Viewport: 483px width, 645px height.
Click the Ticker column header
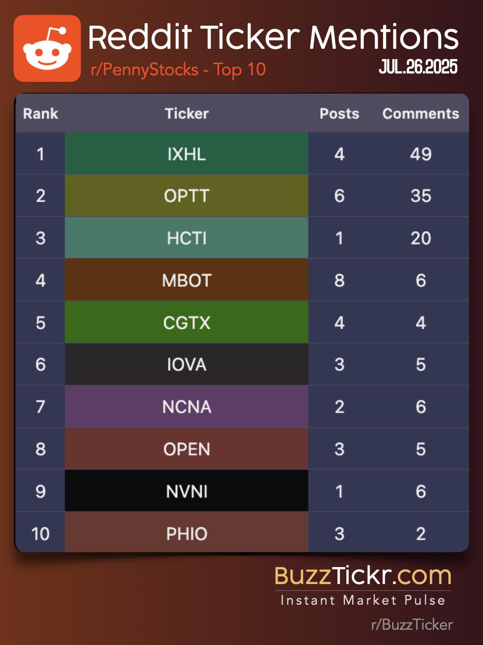click(x=186, y=114)
